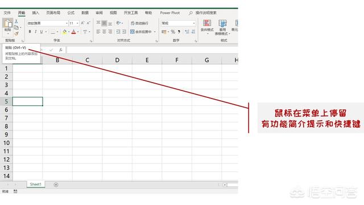
Task: Apply Top Align to cell contents
Action: click(98, 23)
